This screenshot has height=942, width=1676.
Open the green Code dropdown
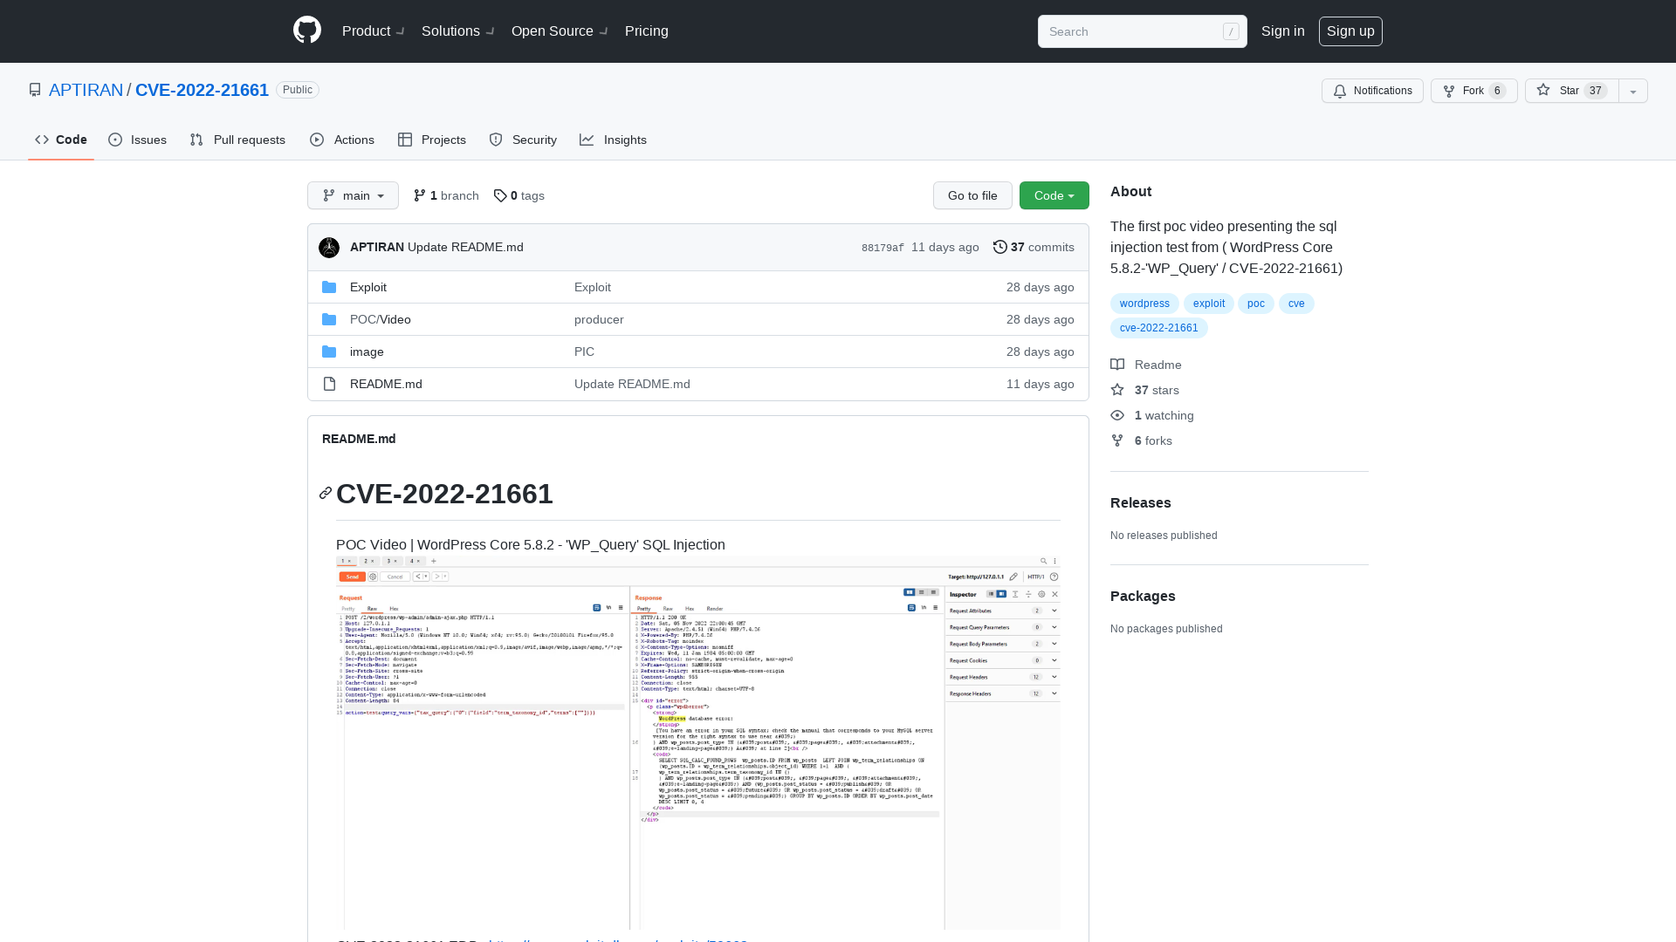click(1054, 195)
